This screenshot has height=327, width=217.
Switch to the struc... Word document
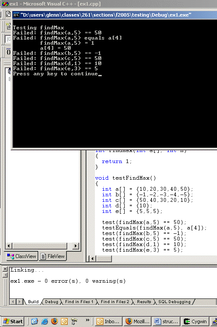pos(166,321)
